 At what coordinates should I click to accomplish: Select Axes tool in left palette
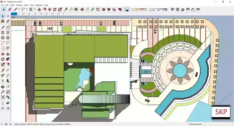click(x=3, y=81)
